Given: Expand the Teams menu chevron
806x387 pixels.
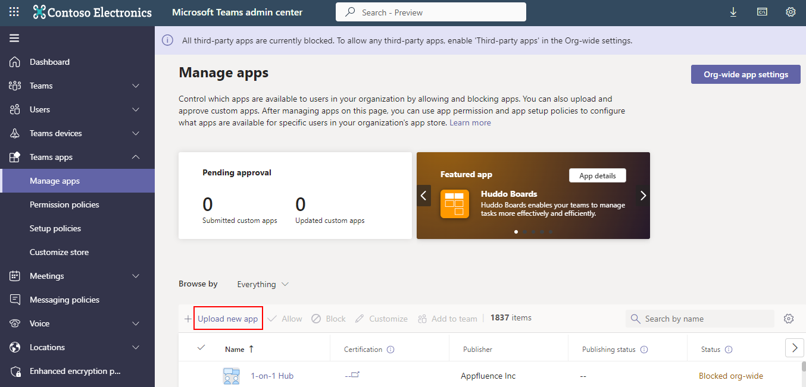Looking at the screenshot, I should 136,86.
